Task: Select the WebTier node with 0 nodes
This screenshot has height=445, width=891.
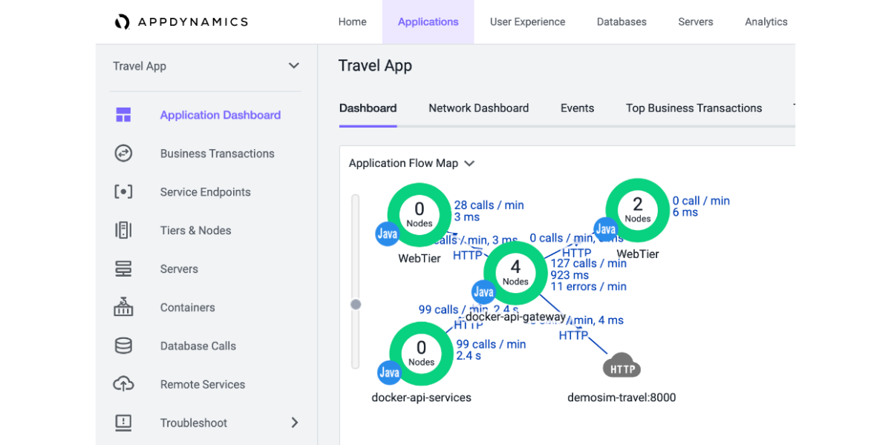Action: coord(420,214)
